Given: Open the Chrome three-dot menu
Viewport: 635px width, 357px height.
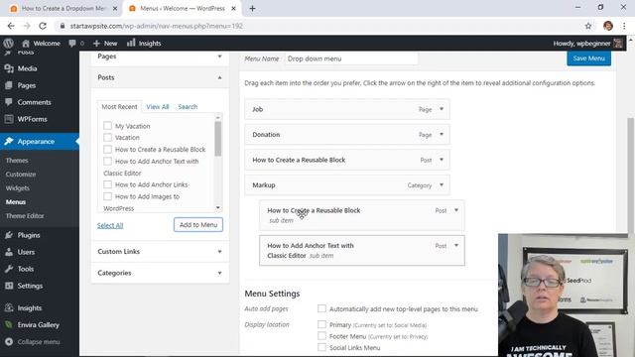Looking at the screenshot, I should coord(624,26).
